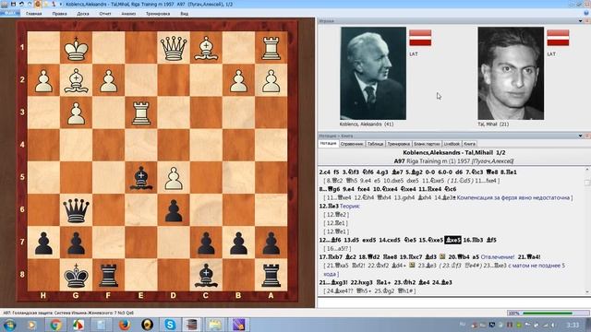Click the 'Теория:' comment after 12.Re3
The height and width of the screenshot is (332, 591).
(350, 207)
